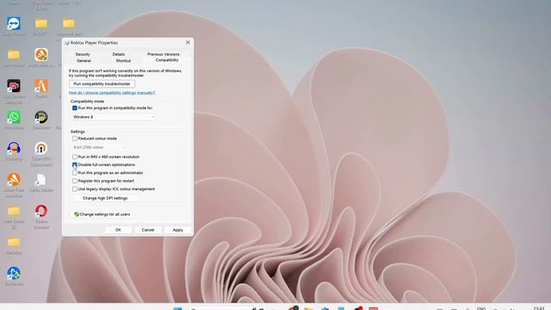The image size is (551, 310).
Task: Click the Apply button
Action: (178, 230)
